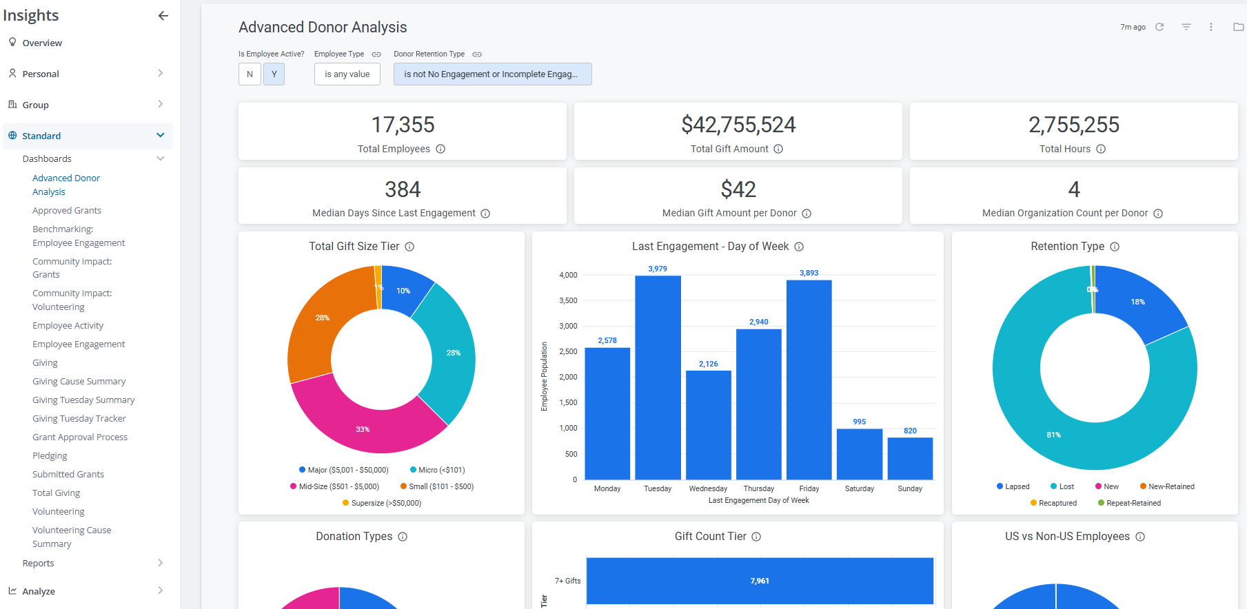Open the dashboard filter icon
This screenshot has width=1247, height=609.
tap(1186, 27)
